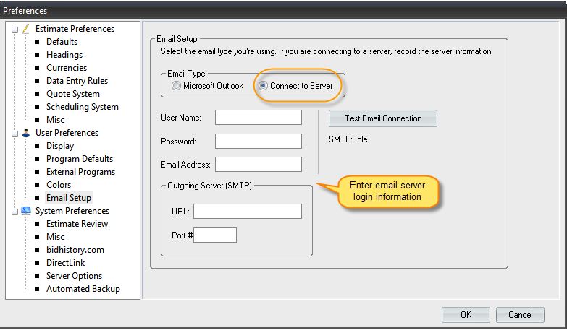
Task: Select the Microsoft Outlook radio button
Action: [x=176, y=86]
